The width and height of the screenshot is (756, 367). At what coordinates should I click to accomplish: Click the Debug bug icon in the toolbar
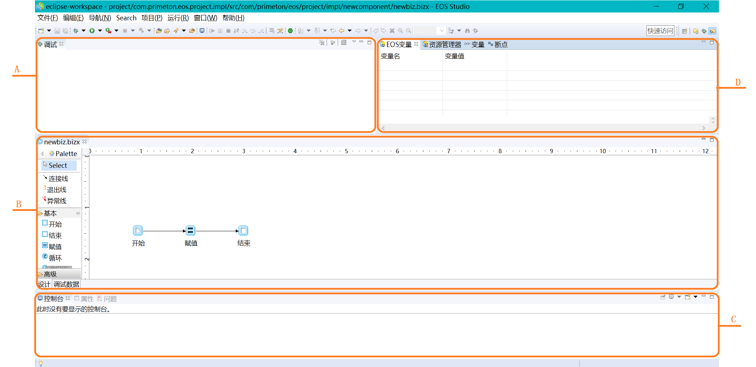point(76,31)
